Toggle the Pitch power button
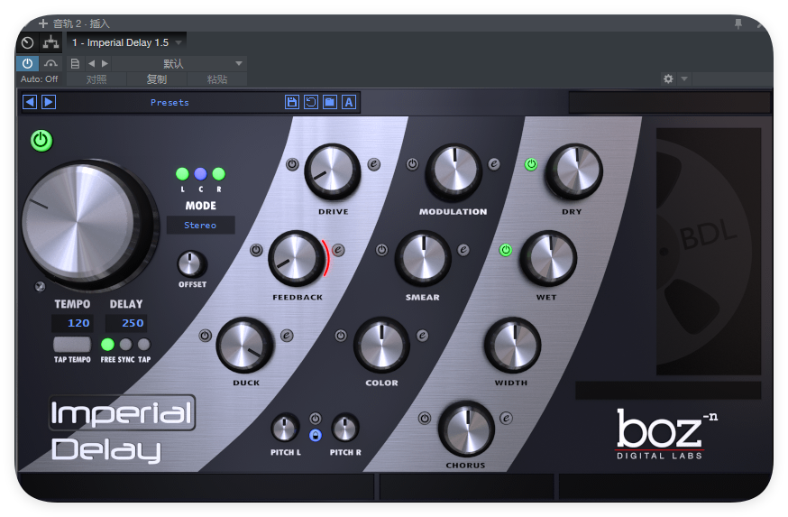 coord(315,419)
